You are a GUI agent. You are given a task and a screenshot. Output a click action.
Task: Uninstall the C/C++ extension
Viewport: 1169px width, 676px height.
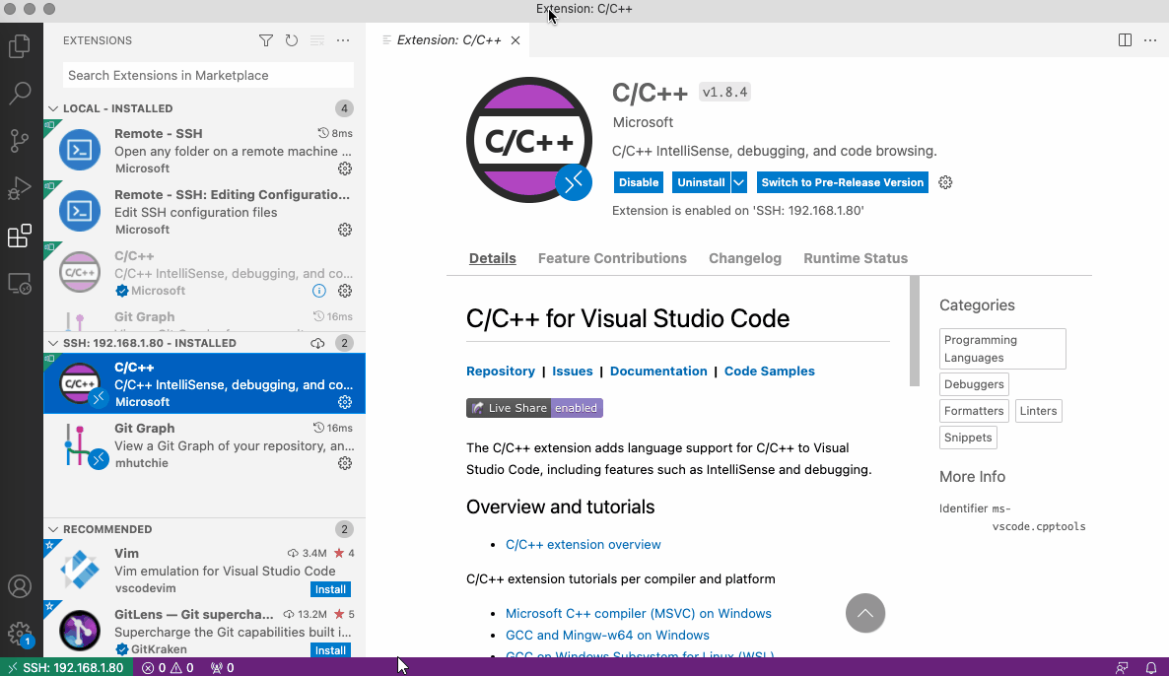point(701,182)
